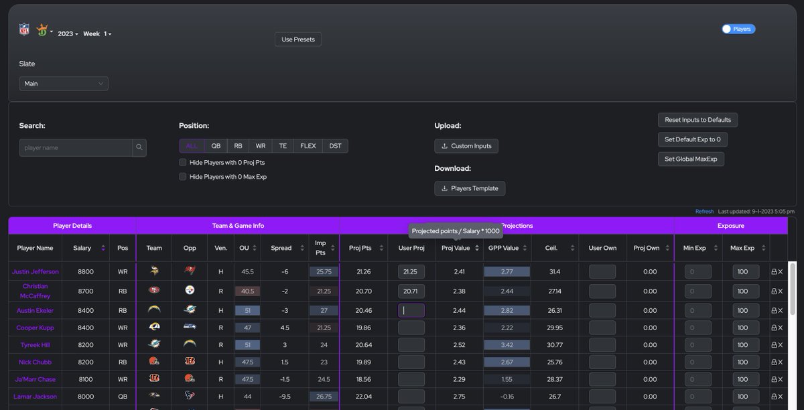Select the DST position filter
The height and width of the screenshot is (410, 804).
(x=335, y=145)
